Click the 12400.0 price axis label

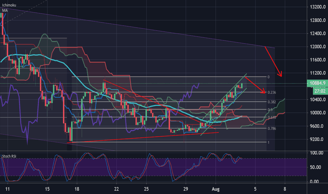point(317,34)
